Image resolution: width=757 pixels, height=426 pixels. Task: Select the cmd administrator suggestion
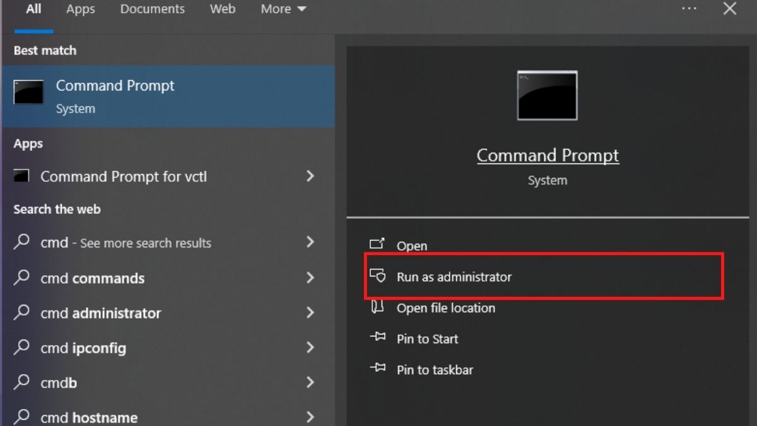pyautogui.click(x=168, y=312)
